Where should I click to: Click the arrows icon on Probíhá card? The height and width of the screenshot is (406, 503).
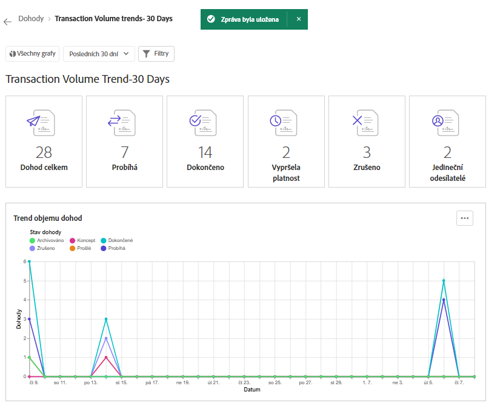[122, 123]
